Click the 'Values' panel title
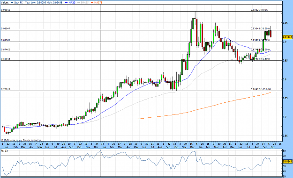 pos(5,3)
